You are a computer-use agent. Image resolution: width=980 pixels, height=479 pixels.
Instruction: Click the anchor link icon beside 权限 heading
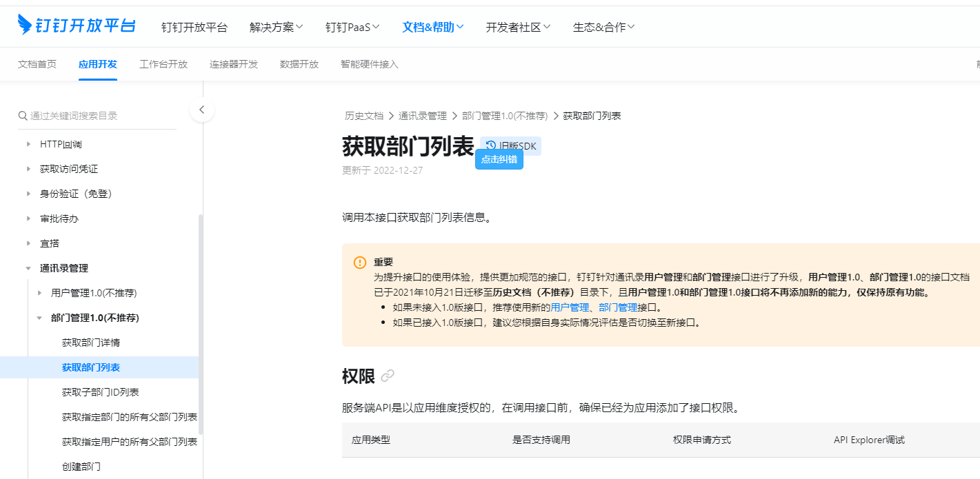click(388, 376)
